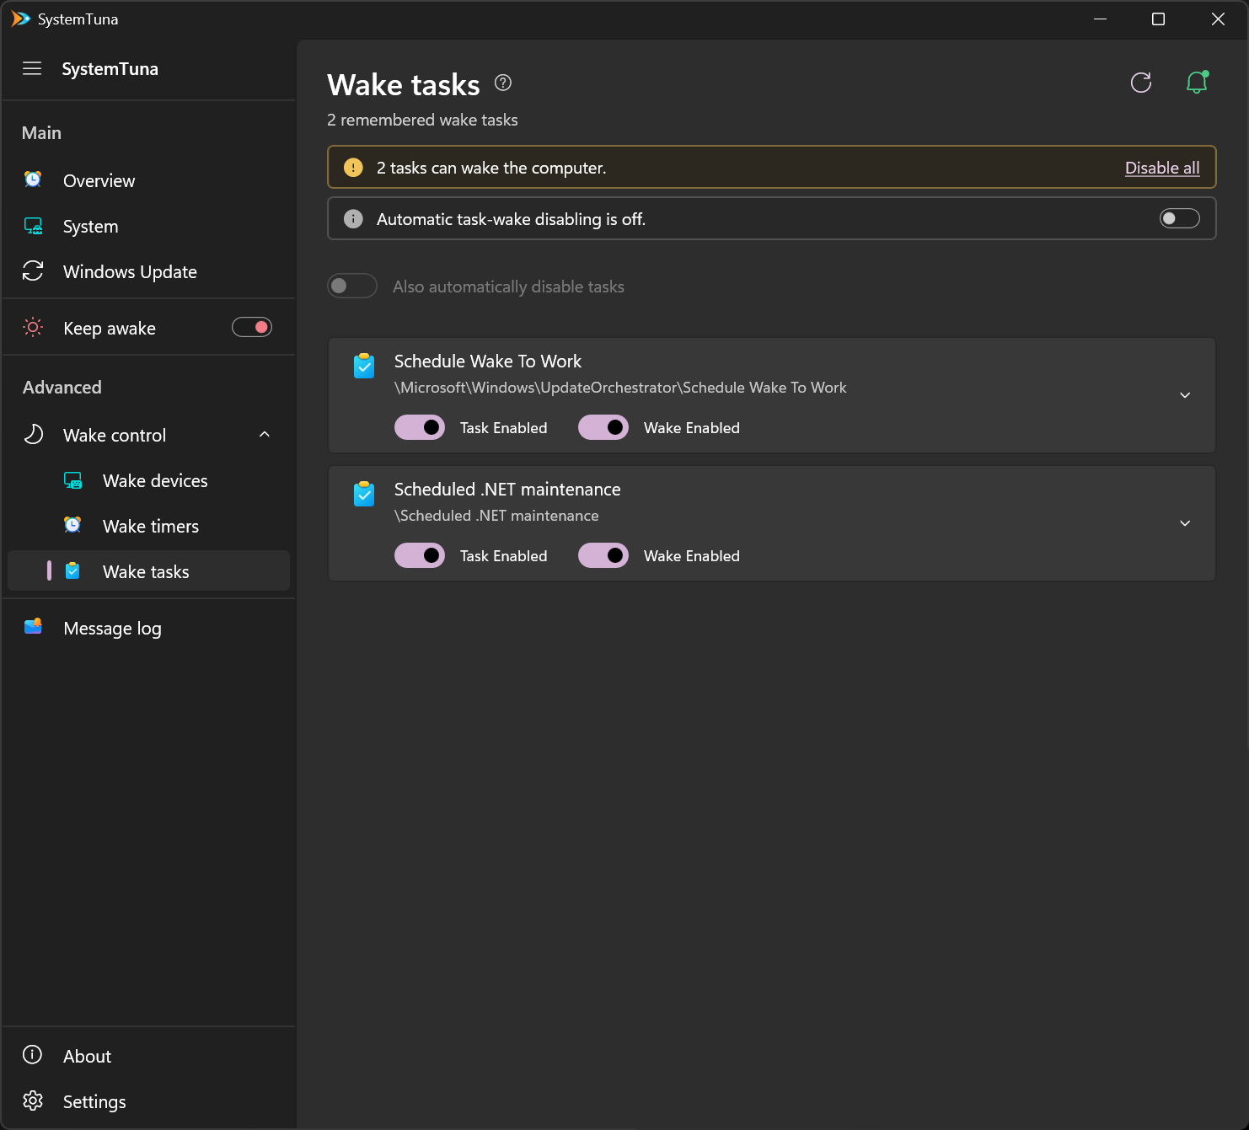Viewport: 1249px width, 1130px height.
Task: Toggle Also automatically disable tasks switch
Action: tap(352, 286)
